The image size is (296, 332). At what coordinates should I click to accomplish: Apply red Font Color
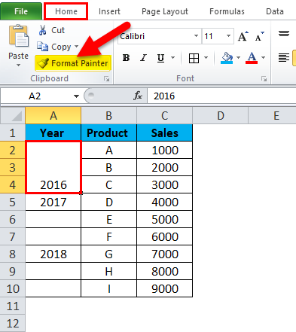point(252,58)
